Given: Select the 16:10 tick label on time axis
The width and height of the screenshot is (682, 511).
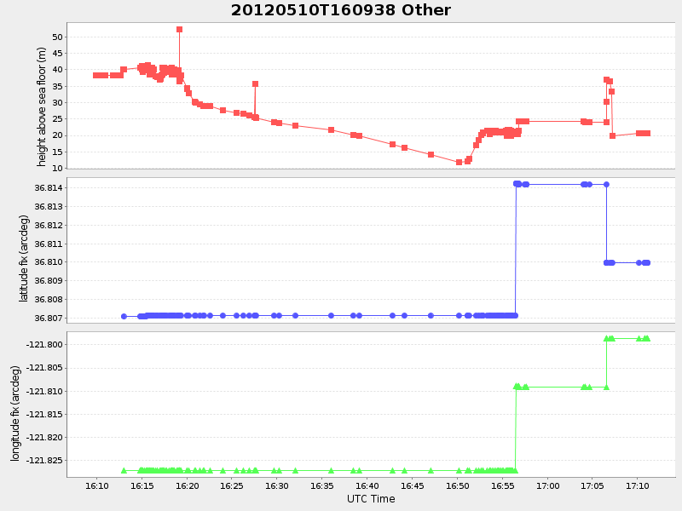Looking at the screenshot, I should point(96,484).
